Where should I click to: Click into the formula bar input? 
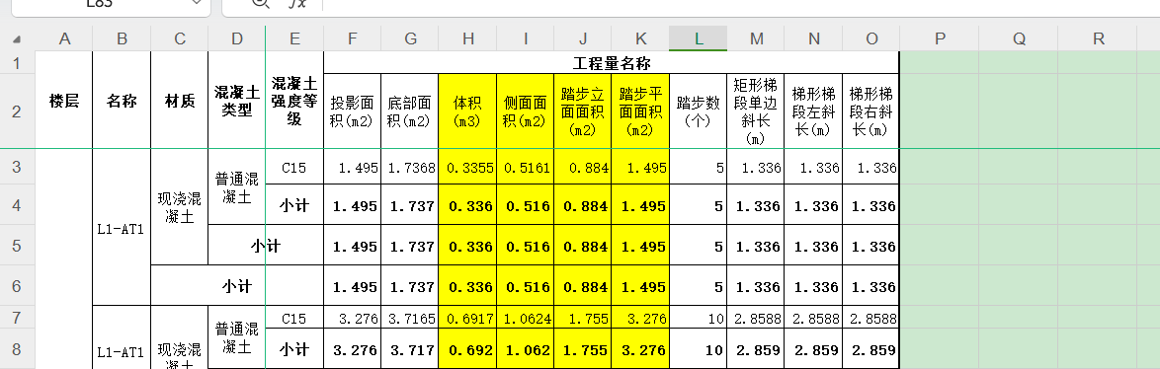point(740,6)
